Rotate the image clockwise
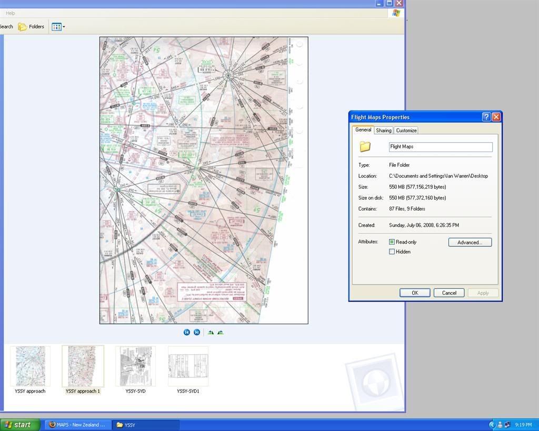Image resolution: width=539 pixels, height=431 pixels. (x=211, y=332)
